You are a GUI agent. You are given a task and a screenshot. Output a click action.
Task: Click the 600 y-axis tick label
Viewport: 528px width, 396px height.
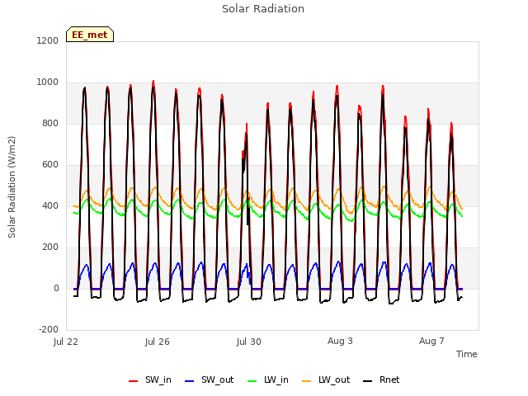(x=50, y=165)
